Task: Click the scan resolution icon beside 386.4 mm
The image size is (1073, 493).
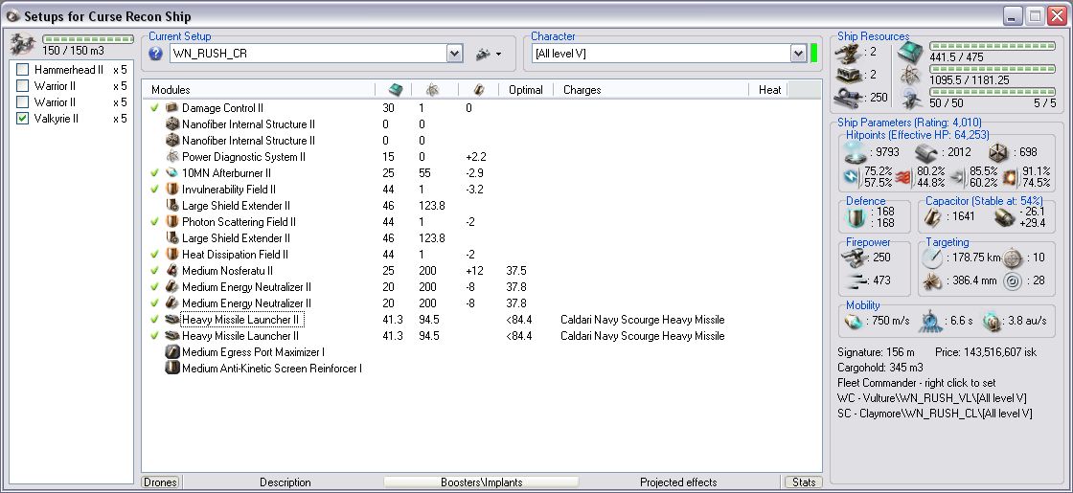Action: click(931, 280)
